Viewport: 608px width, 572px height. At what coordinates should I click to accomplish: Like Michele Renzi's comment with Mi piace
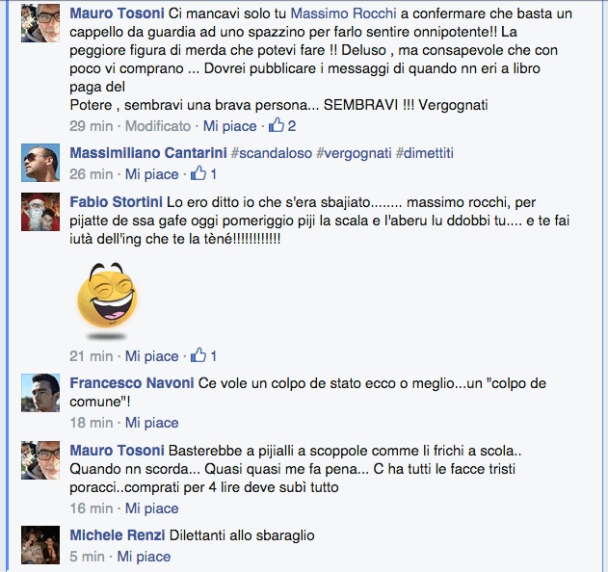144,557
